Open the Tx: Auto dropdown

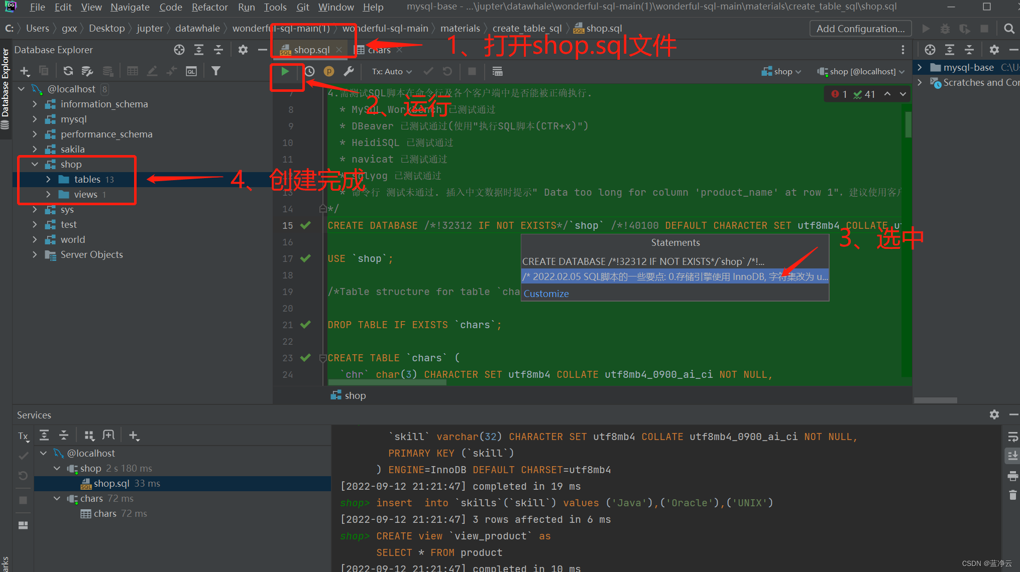click(392, 72)
